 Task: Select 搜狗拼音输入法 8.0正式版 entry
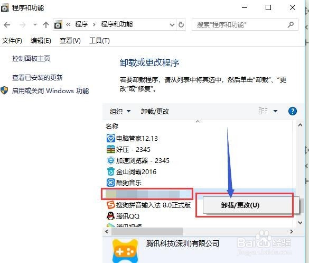click(x=153, y=205)
